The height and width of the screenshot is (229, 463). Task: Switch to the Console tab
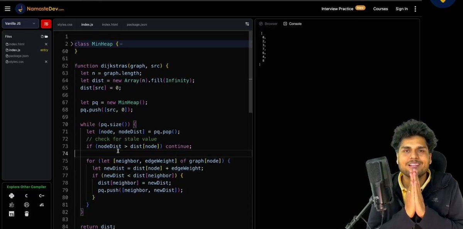(292, 23)
